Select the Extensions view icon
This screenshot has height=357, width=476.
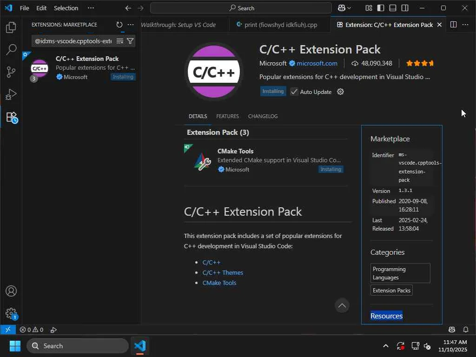click(12, 117)
